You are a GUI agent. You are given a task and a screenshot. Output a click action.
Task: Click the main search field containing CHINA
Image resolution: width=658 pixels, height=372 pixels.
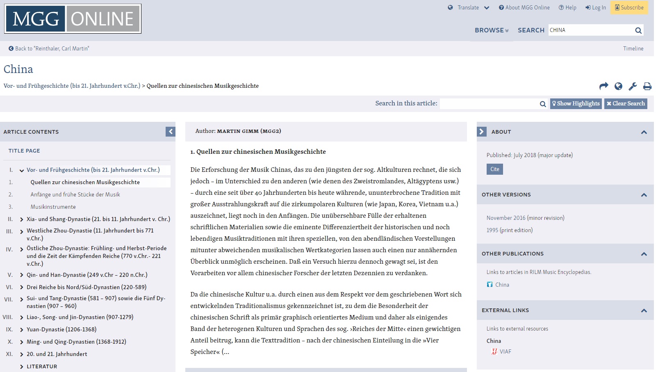tap(590, 30)
